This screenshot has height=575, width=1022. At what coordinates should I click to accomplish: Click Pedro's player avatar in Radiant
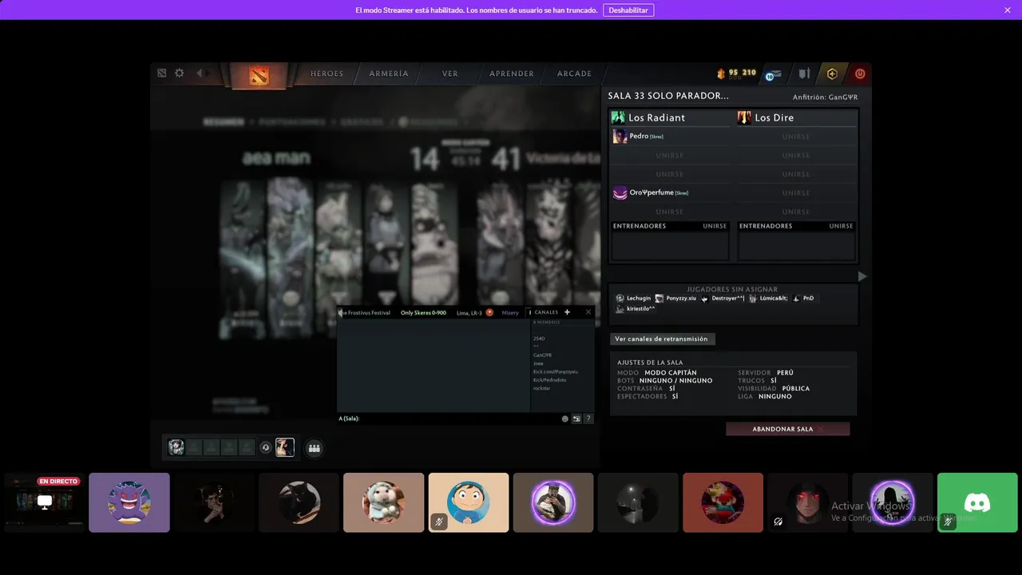pos(620,137)
